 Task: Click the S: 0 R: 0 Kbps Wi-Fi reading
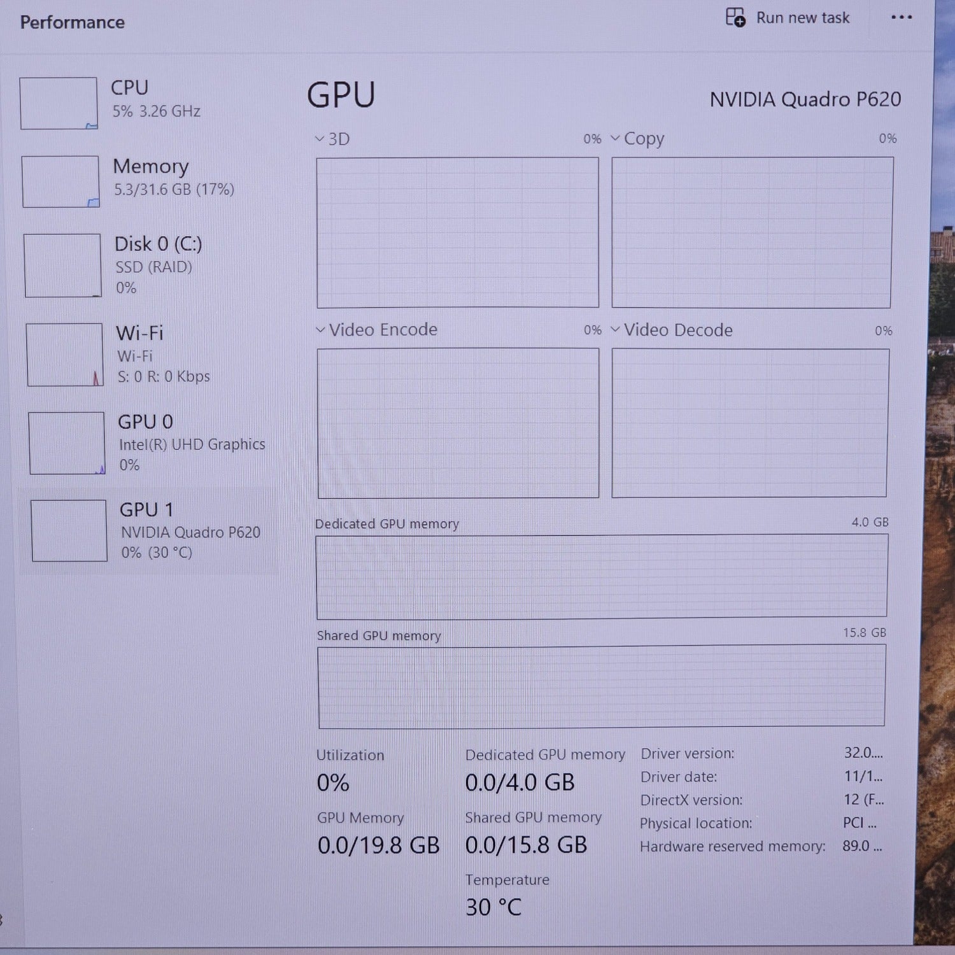tap(164, 376)
